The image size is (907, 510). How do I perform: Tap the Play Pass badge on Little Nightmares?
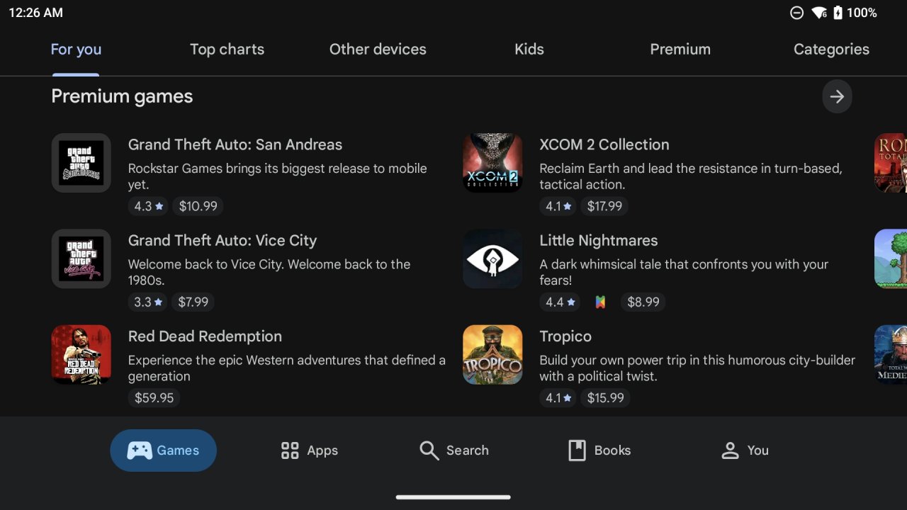tap(600, 302)
